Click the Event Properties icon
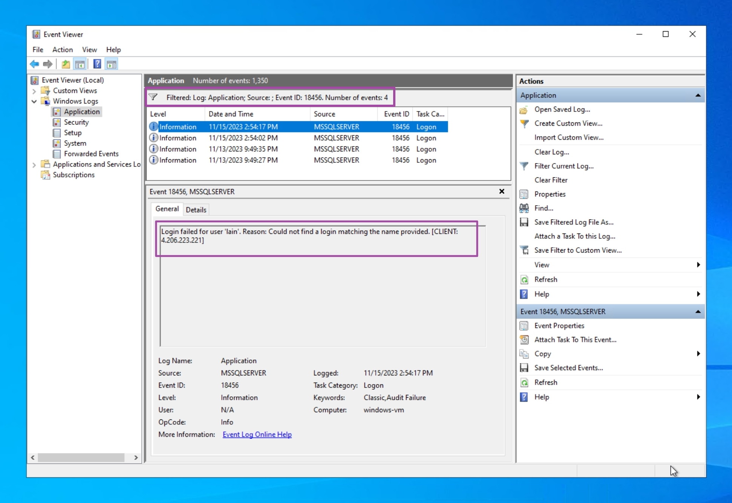Screen dimensions: 732x503 [524, 326]
